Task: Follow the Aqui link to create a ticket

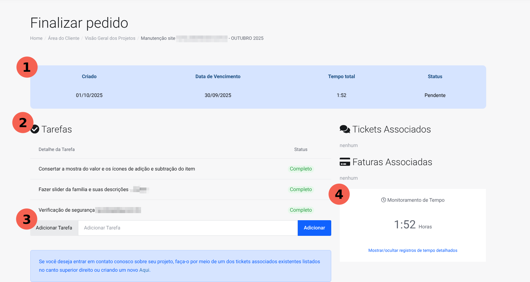Action: (144, 270)
